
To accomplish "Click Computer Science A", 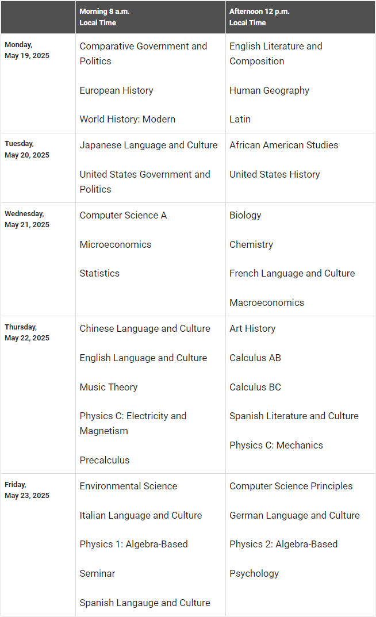I will pyautogui.click(x=123, y=215).
